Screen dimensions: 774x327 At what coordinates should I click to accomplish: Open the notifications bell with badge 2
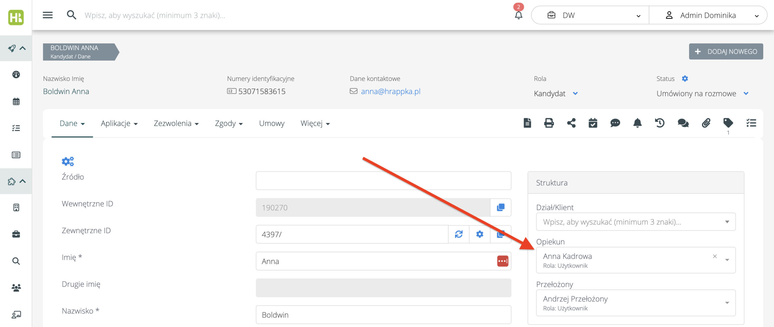pyautogui.click(x=519, y=14)
